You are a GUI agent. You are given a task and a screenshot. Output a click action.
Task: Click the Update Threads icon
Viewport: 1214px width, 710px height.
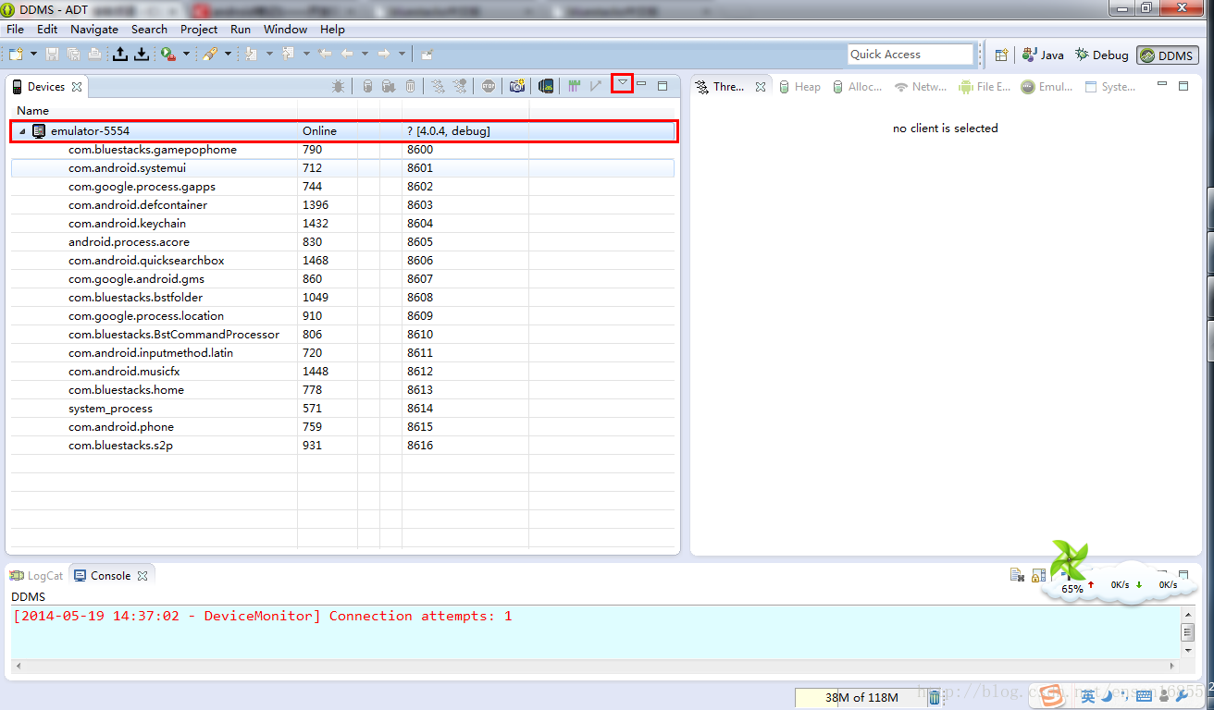(x=438, y=86)
